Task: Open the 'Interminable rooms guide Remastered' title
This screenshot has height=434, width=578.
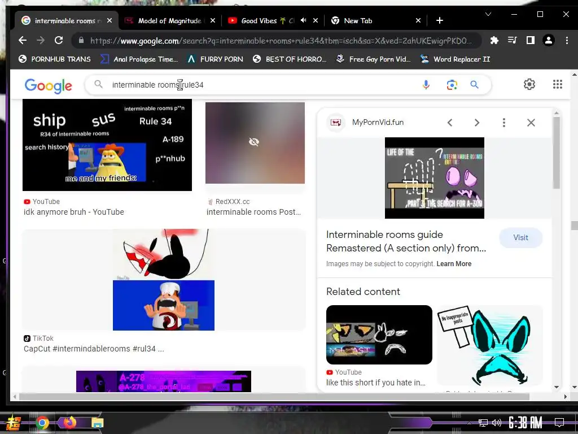Action: coord(406,241)
